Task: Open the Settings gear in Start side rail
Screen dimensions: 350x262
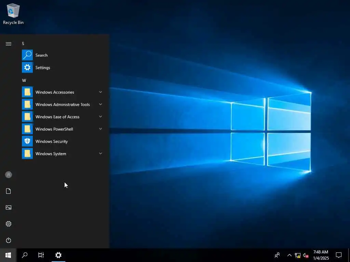Action: [x=9, y=224]
